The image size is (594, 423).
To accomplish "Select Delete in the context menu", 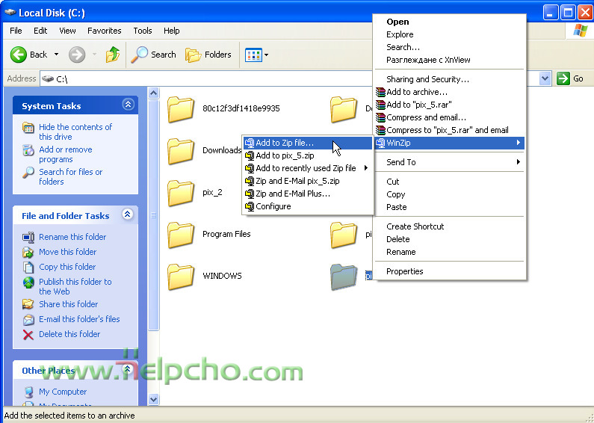I will 449,239.
